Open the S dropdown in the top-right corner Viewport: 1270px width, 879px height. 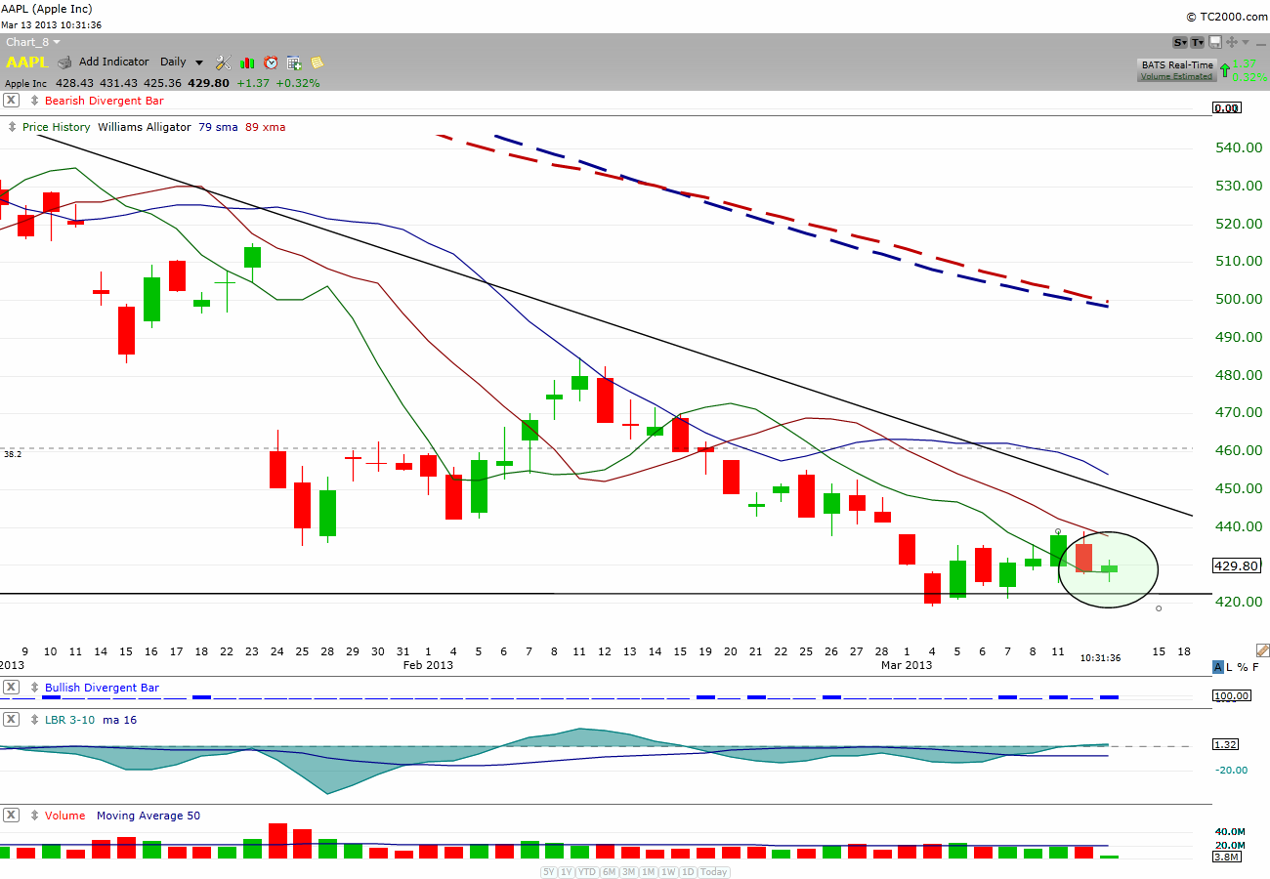[1180, 42]
